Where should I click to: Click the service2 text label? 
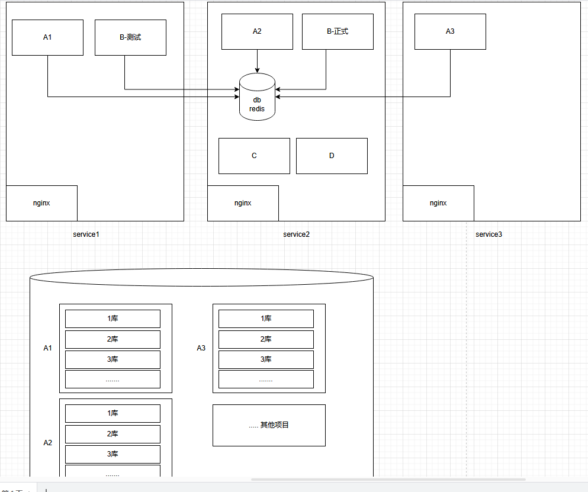296,234
